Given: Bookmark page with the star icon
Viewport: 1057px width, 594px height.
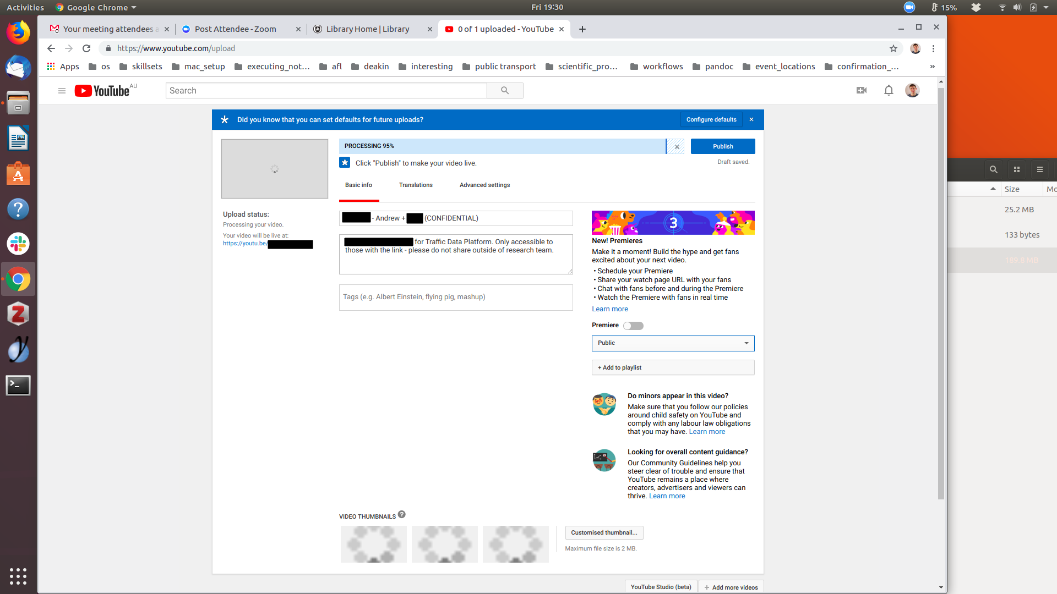Looking at the screenshot, I should pos(893,48).
